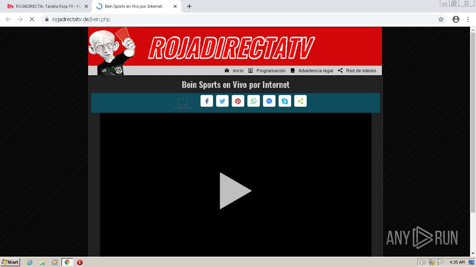Open the Chrome three-dot menu
476x267 pixels.
click(x=468, y=19)
